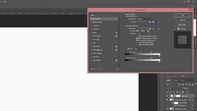Click plus icon beside Inner Shadow

[x=116, y=36]
